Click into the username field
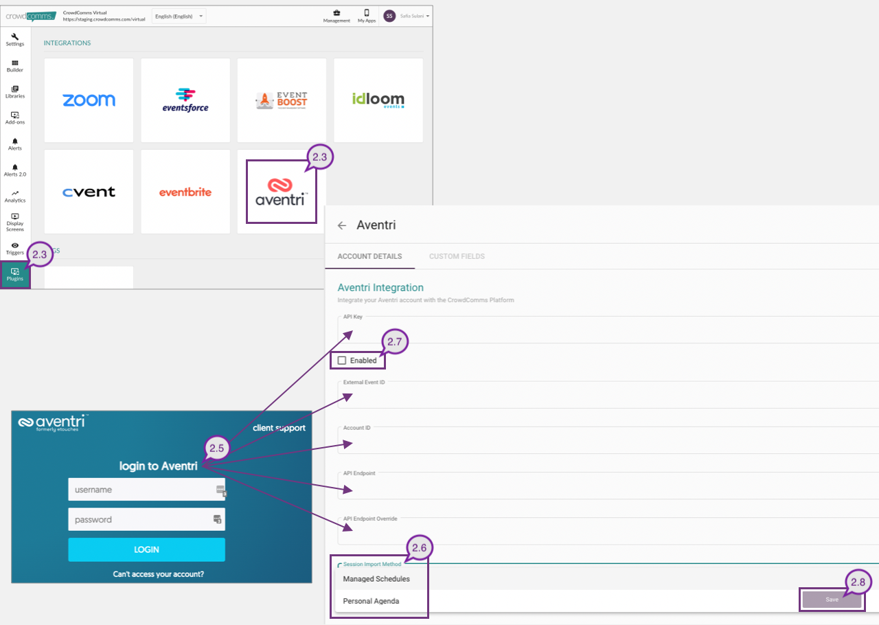The width and height of the screenshot is (879, 625). [141, 490]
